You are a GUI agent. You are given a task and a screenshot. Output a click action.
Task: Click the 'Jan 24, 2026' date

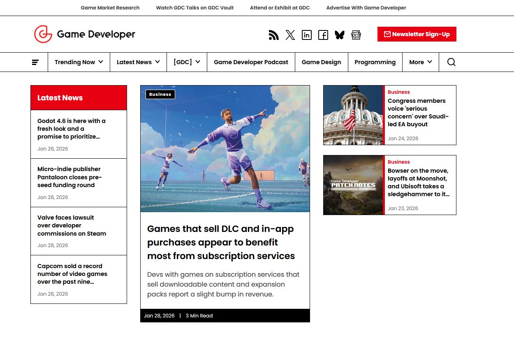[x=403, y=139]
